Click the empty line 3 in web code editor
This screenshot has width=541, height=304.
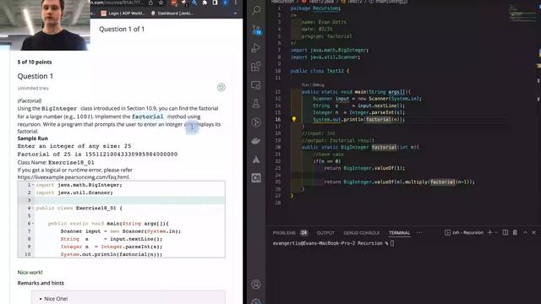tap(129, 200)
